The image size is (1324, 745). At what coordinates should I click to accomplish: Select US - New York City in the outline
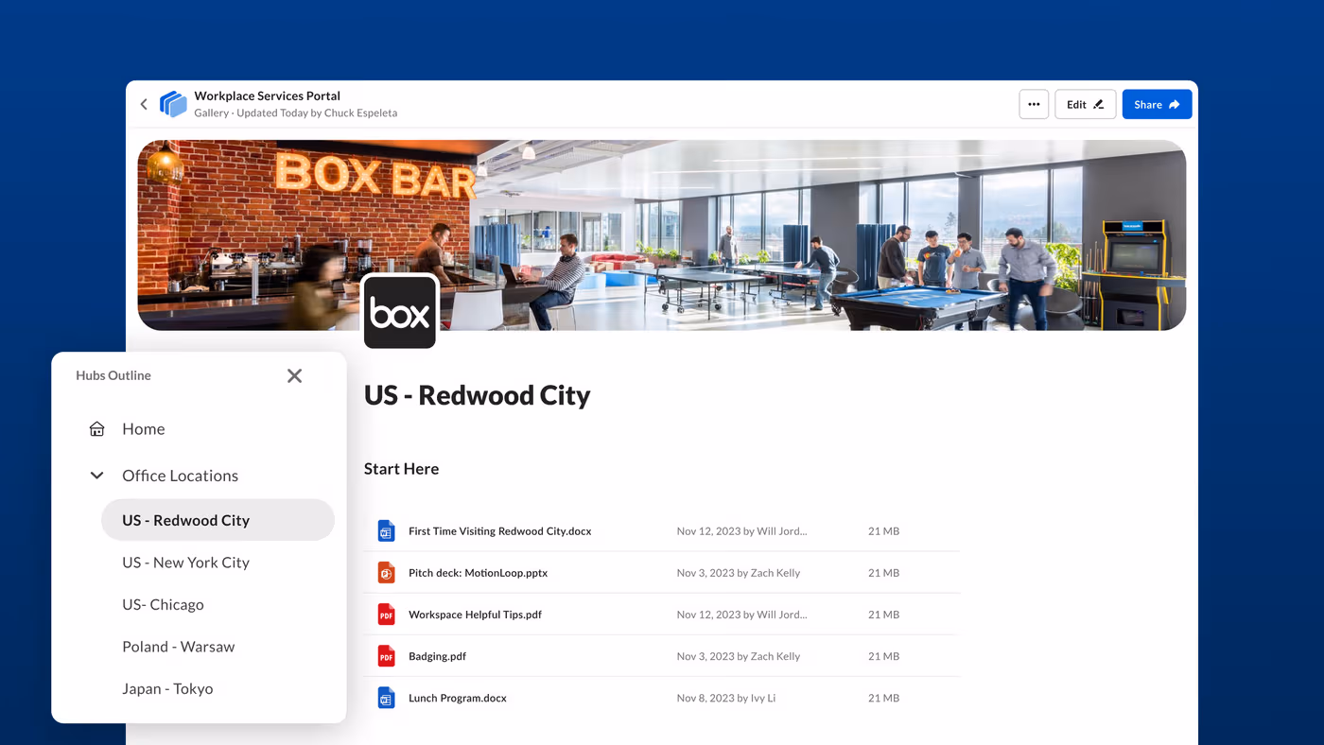pyautogui.click(x=185, y=562)
